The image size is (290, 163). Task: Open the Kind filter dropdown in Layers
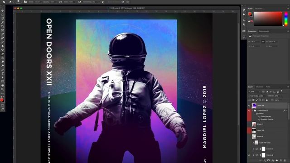(255, 91)
